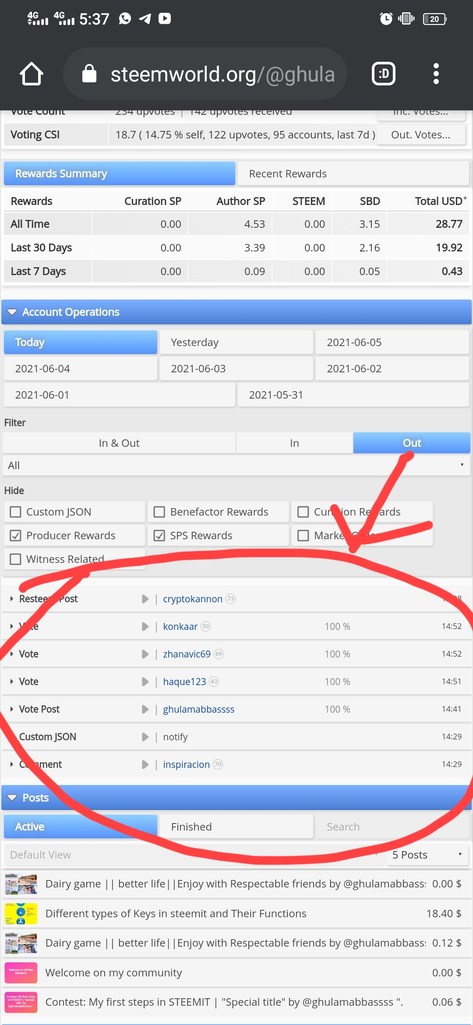This screenshot has height=1025, width=473.
Task: Click the play arrow beside cryptokannon
Action: point(145,599)
